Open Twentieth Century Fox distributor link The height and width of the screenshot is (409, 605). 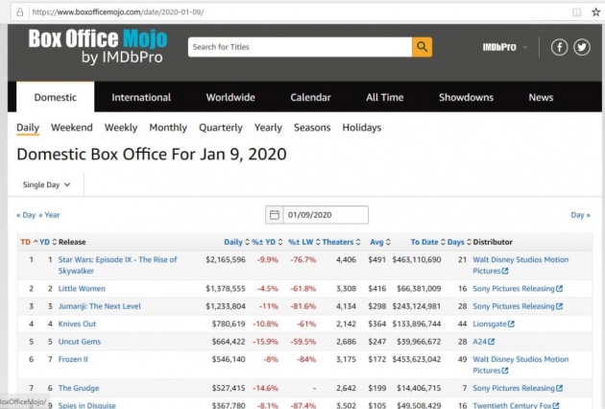pyautogui.click(x=513, y=405)
